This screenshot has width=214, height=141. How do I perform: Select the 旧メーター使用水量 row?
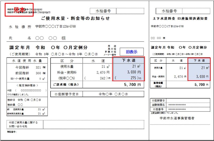point(28,79)
